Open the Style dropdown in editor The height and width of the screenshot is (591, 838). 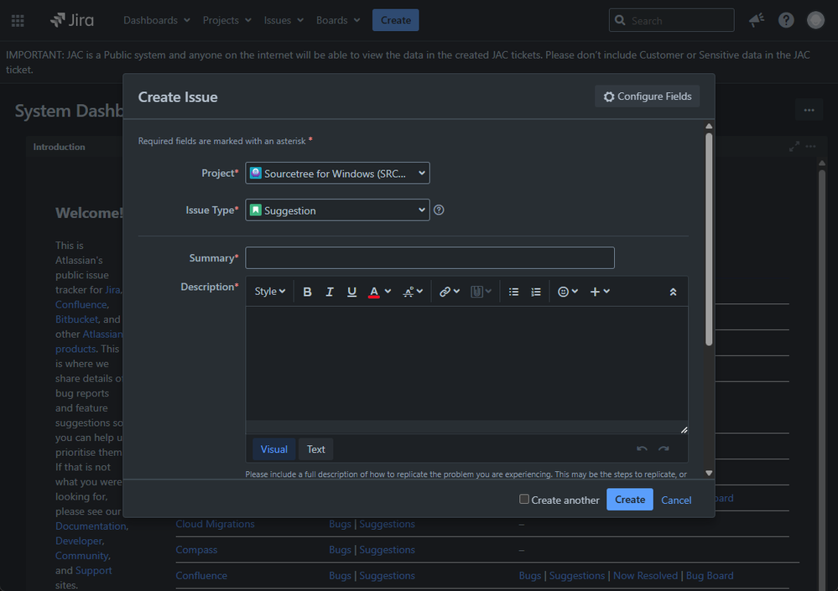pos(270,292)
